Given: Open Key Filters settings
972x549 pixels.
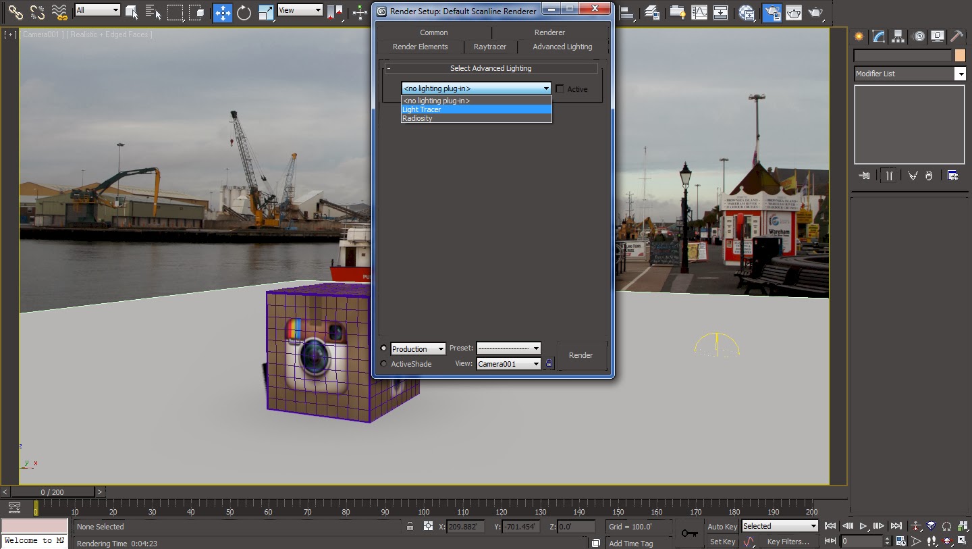Looking at the screenshot, I should pos(788,542).
